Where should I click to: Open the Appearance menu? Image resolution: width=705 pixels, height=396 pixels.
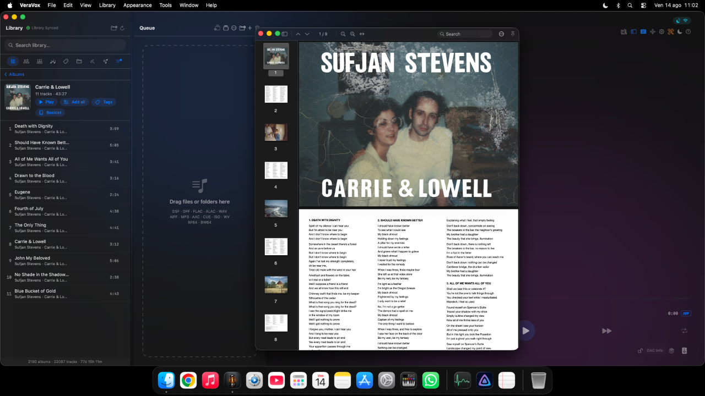pos(137,5)
